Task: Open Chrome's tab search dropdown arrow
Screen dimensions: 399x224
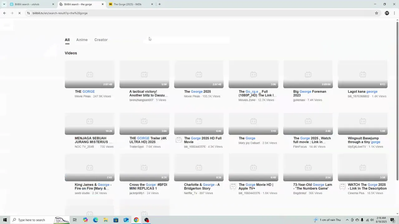Action: tap(4, 4)
